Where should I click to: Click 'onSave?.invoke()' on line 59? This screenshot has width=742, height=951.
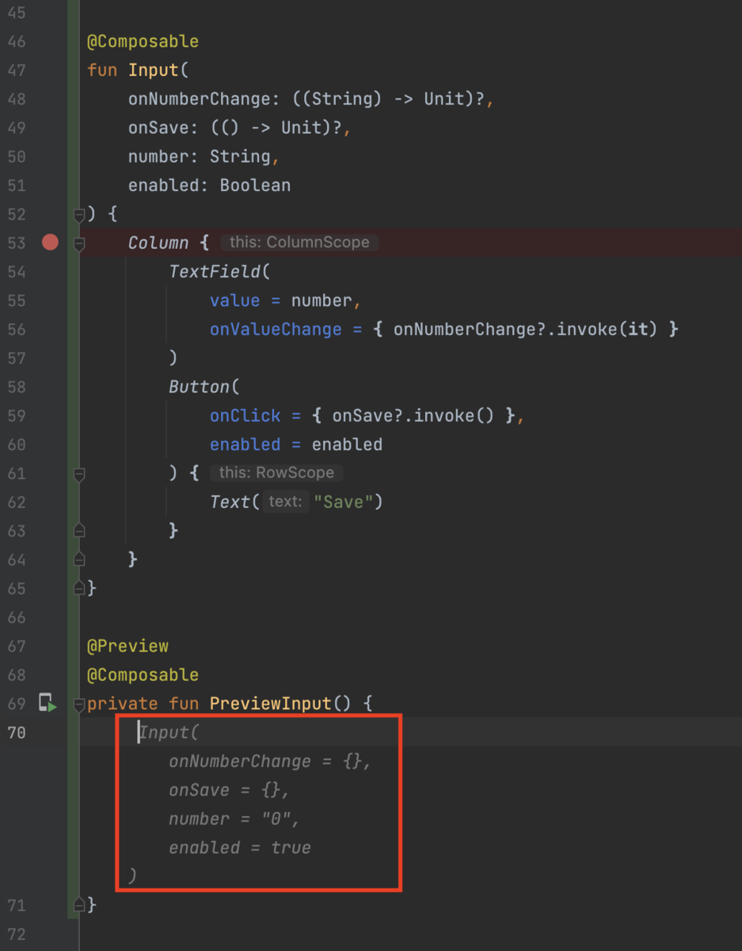pyautogui.click(x=413, y=415)
